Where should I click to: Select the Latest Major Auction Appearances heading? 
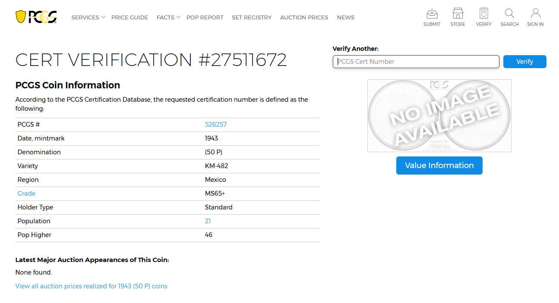(x=92, y=260)
